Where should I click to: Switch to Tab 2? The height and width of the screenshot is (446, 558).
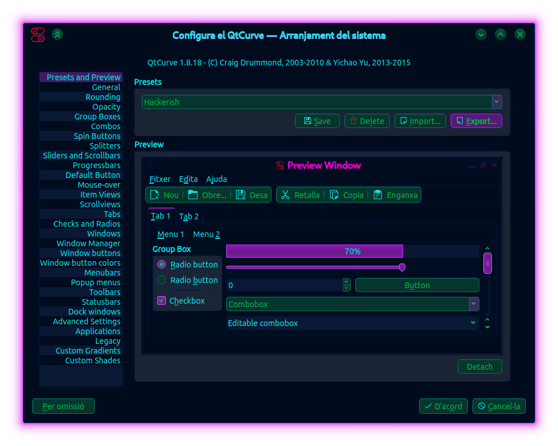pos(189,216)
